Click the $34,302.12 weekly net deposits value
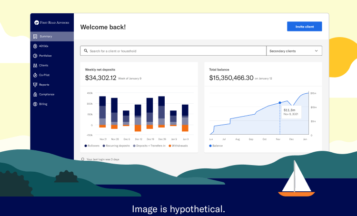The height and width of the screenshot is (216, 357). point(100,78)
